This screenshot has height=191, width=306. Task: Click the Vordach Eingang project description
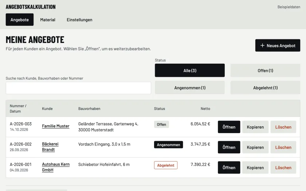pos(104,144)
